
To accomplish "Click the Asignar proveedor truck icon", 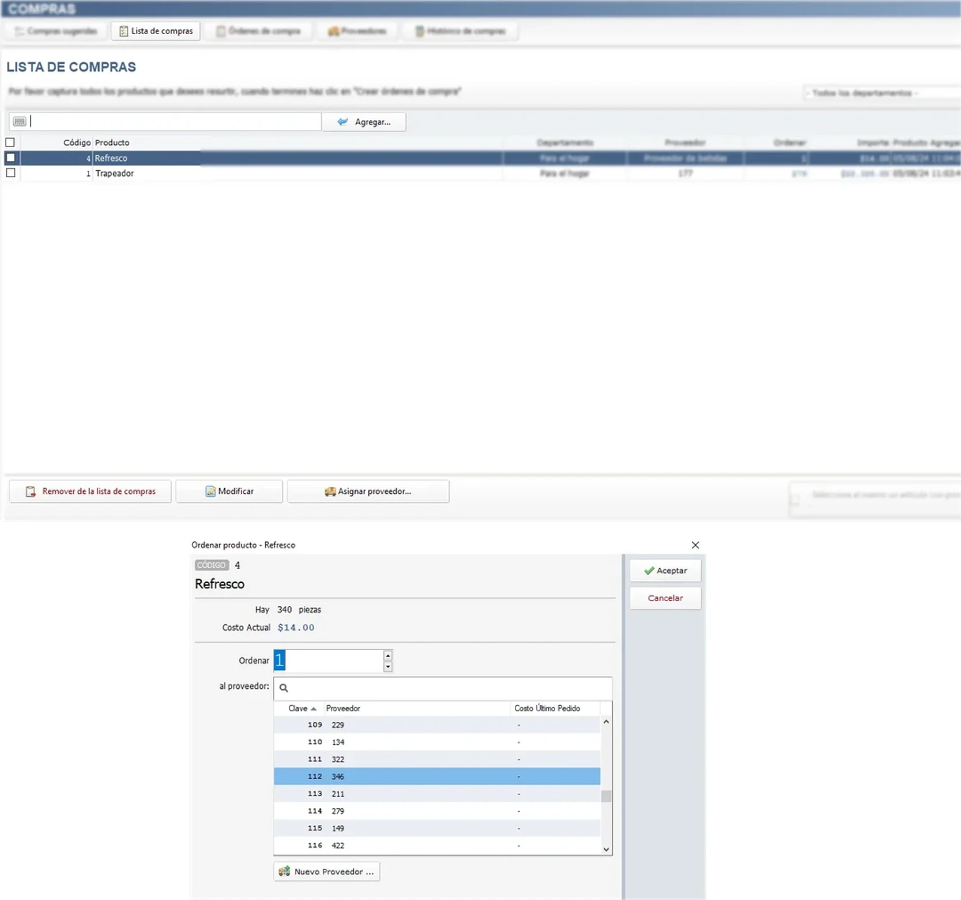I will point(330,492).
